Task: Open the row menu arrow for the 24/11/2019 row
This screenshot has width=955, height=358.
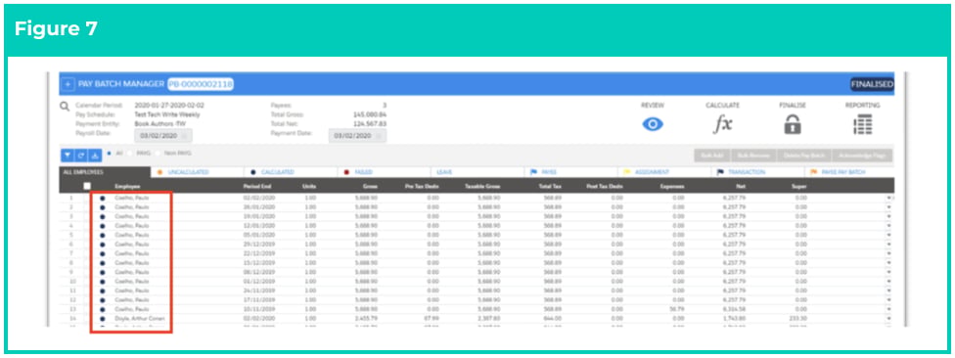Action: coord(888,291)
